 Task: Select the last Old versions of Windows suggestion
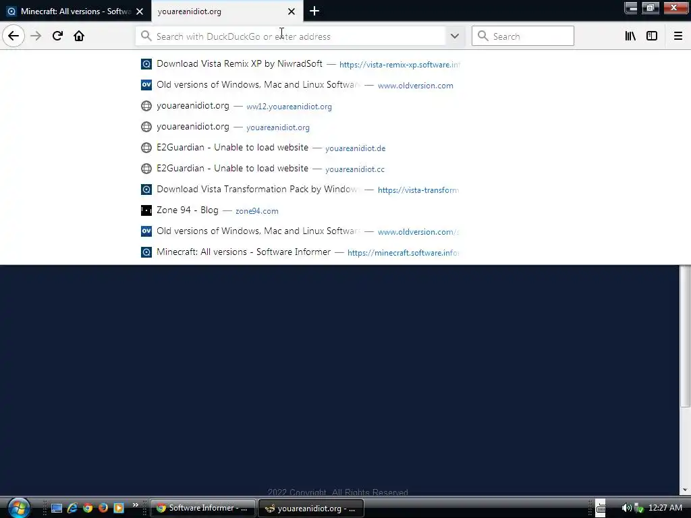pyautogui.click(x=300, y=231)
